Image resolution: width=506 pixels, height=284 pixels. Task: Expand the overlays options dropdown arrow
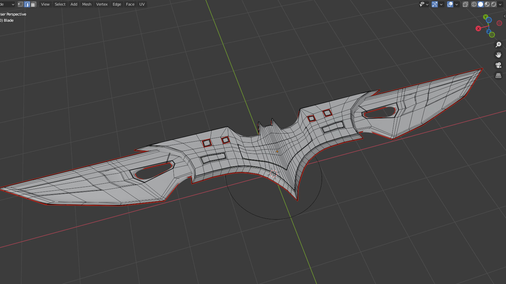click(x=457, y=4)
